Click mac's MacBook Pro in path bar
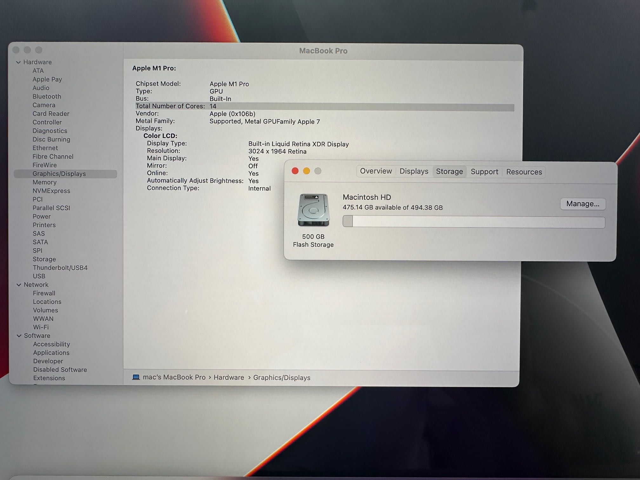The image size is (640, 480). click(174, 377)
